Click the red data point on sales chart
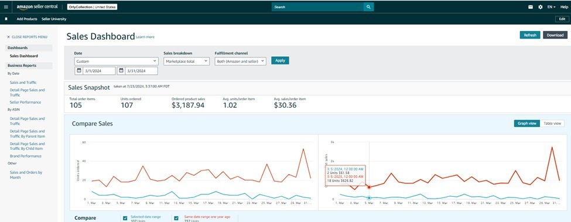Screen dimensions: 571x222 [x=369, y=187]
